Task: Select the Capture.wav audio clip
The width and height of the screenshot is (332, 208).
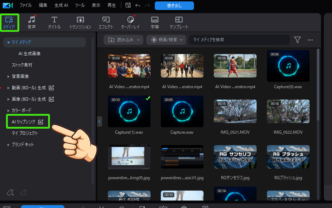Action: [182, 111]
